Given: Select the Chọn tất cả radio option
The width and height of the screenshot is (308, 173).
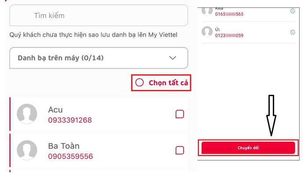Looking at the screenshot, I should click(139, 83).
